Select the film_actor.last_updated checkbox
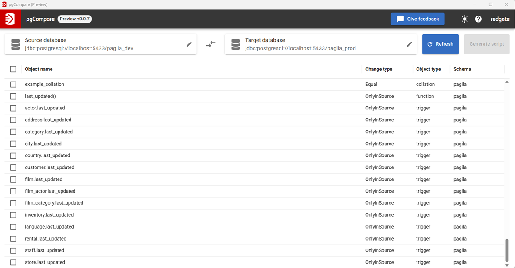Image resolution: width=515 pixels, height=268 pixels. click(x=13, y=191)
